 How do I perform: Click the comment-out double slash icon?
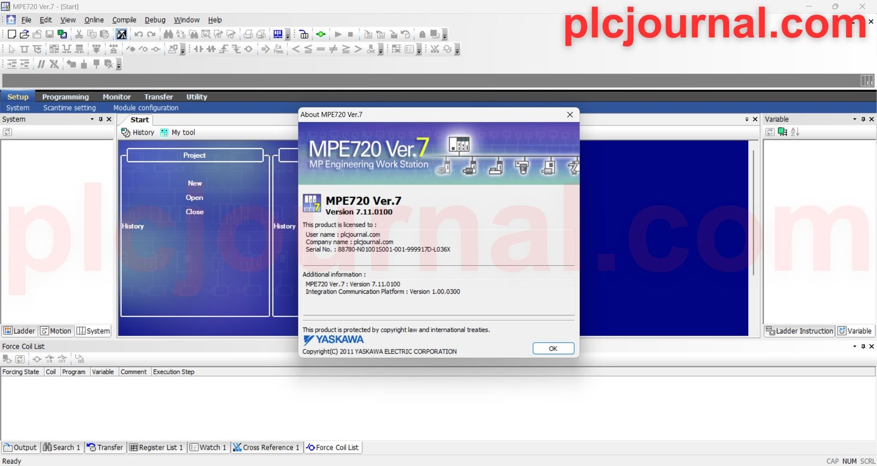(41, 64)
